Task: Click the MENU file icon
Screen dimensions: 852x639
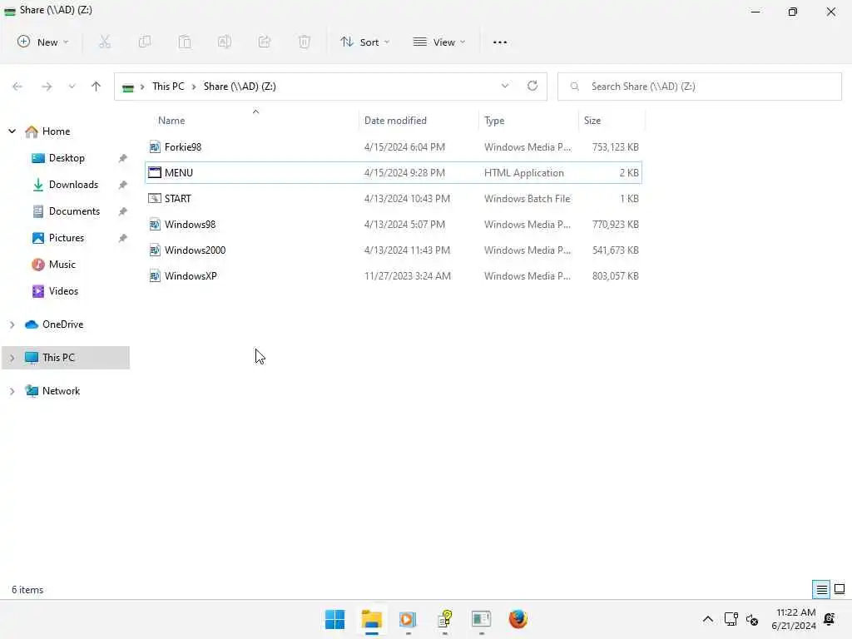Action: [155, 173]
